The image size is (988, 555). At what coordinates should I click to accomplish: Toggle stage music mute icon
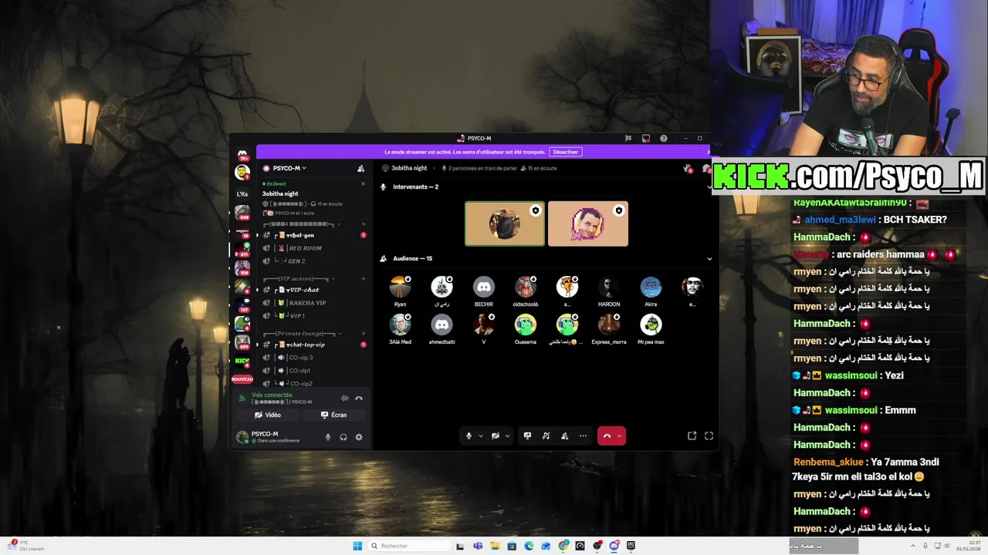[x=546, y=436]
